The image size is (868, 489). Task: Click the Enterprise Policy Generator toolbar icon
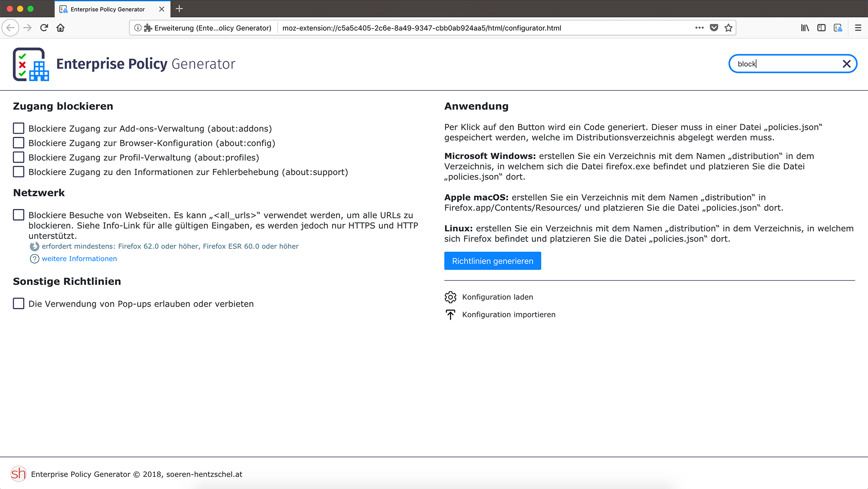pos(838,28)
